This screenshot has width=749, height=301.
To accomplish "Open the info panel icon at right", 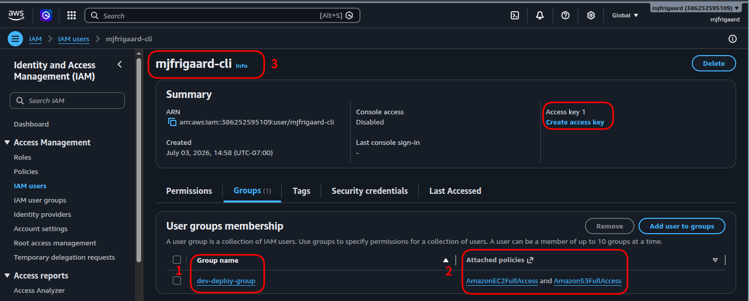I will [x=733, y=39].
